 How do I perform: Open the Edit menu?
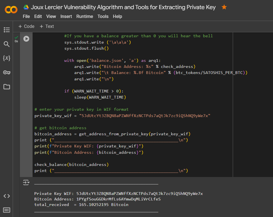pyautogui.click(x=38, y=16)
